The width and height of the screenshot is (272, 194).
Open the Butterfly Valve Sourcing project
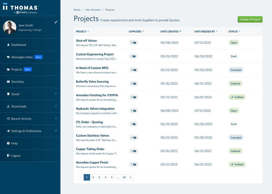[92, 82]
